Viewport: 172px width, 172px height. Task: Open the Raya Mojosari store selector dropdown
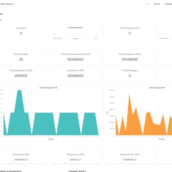pos(7,4)
